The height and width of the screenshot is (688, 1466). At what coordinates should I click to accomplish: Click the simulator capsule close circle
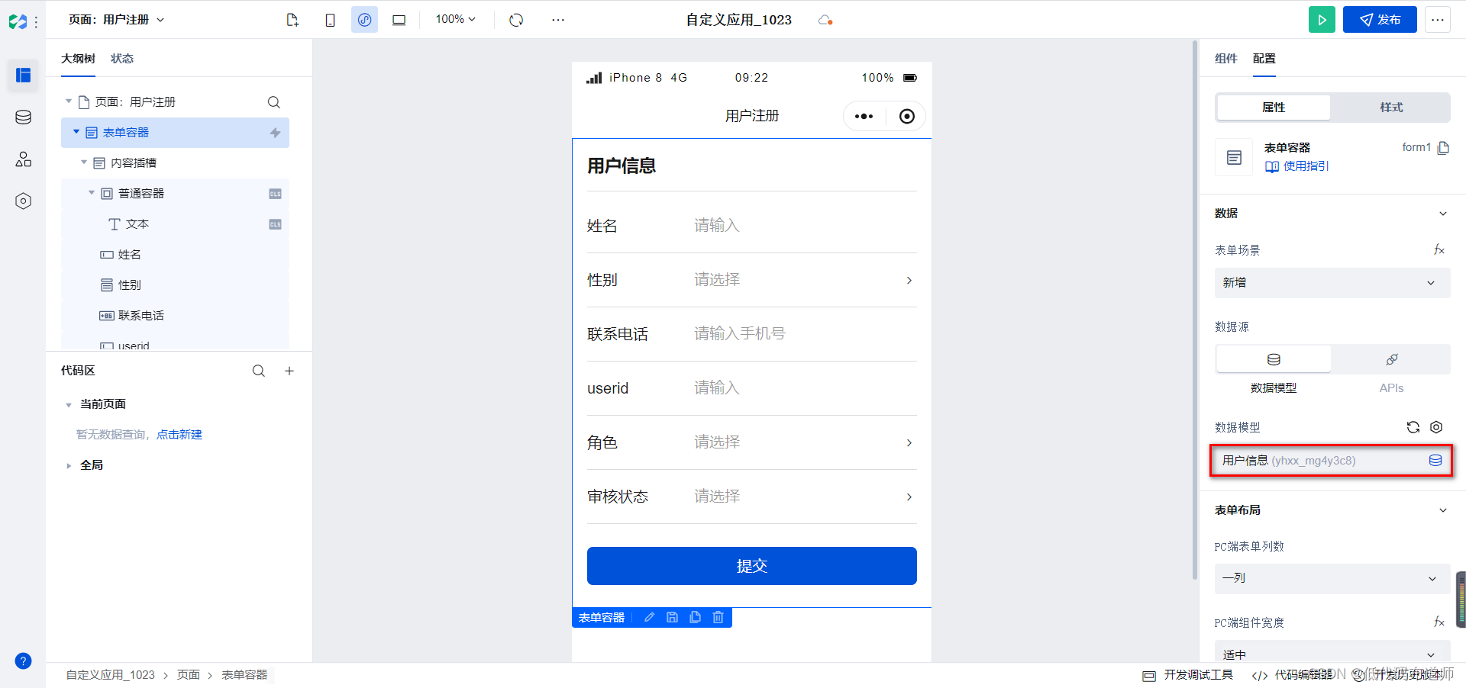point(906,116)
